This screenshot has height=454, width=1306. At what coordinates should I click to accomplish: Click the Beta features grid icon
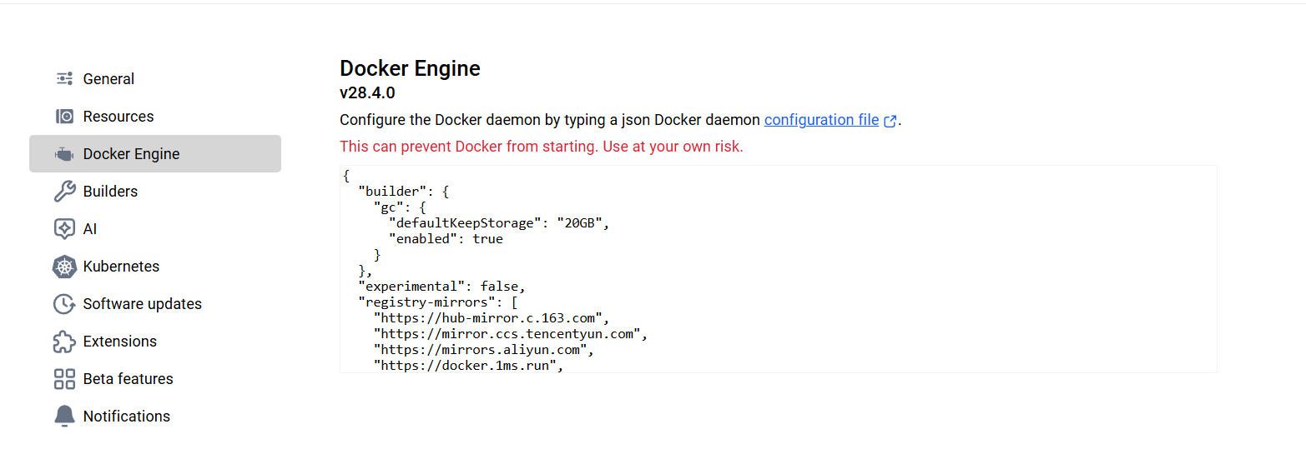click(64, 379)
